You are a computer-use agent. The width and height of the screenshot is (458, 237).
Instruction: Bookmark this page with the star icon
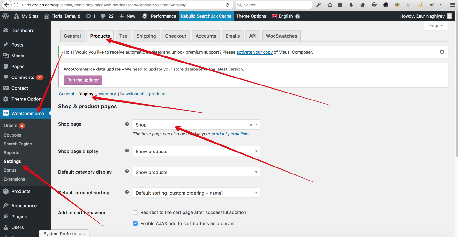pos(330,5)
